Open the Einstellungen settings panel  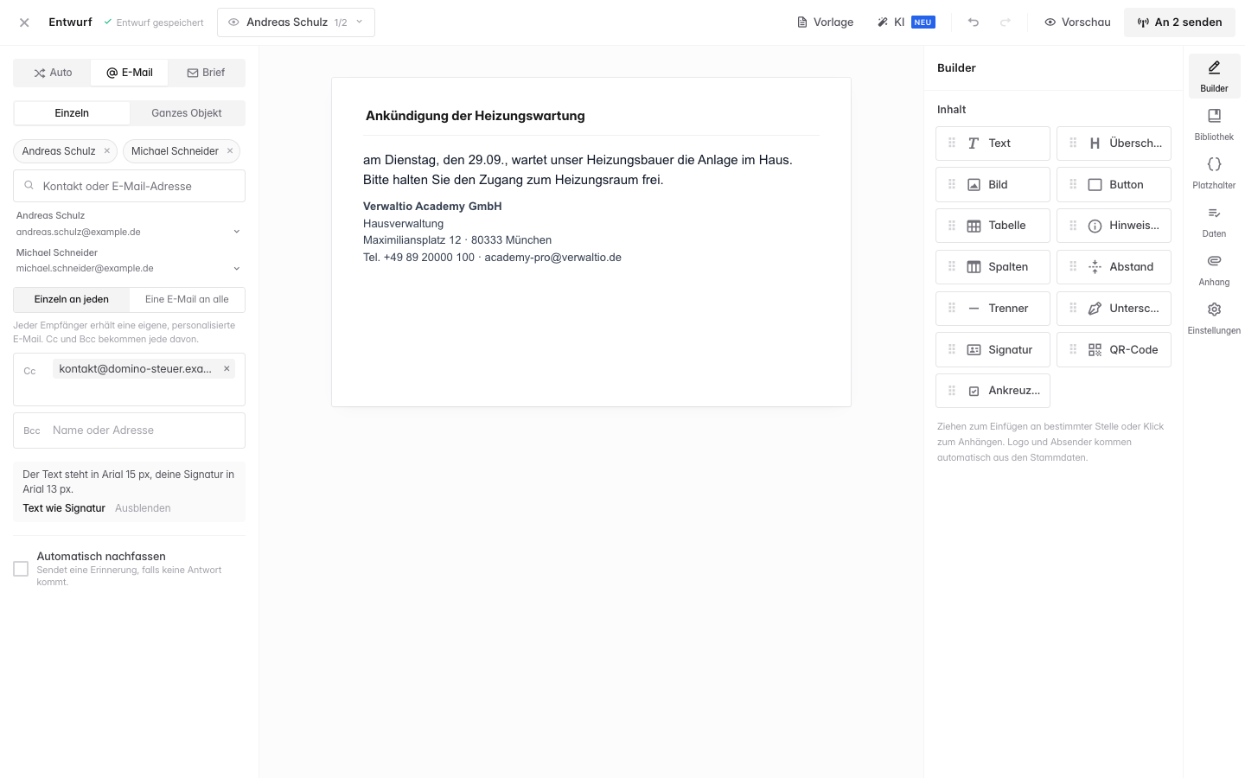click(1214, 318)
